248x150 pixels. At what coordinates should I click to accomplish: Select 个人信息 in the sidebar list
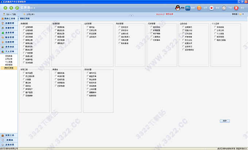click(x=9, y=62)
